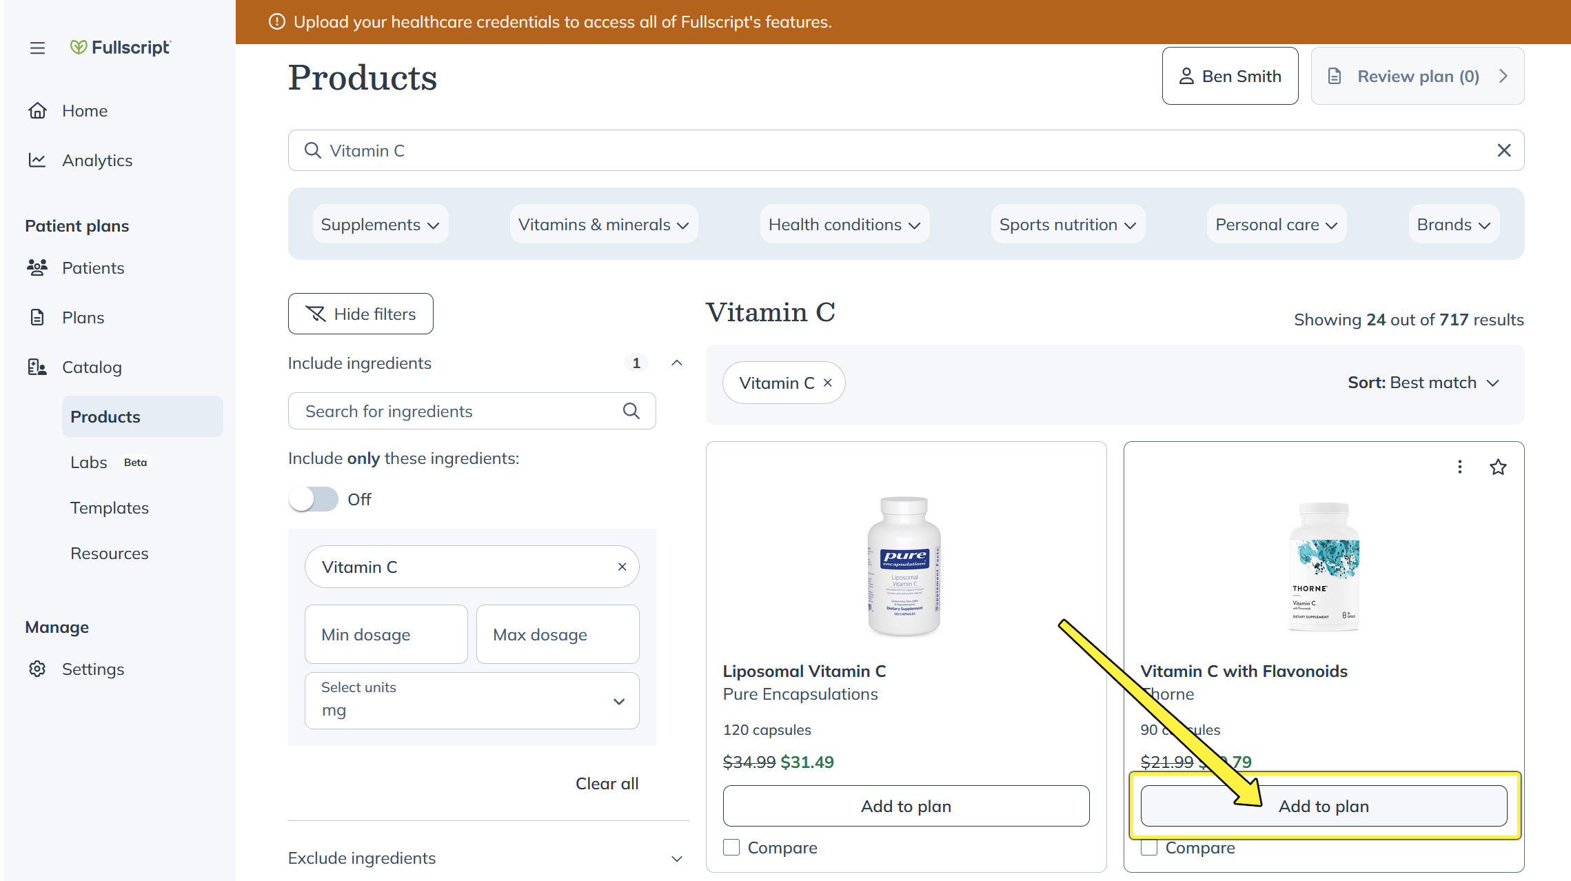Click the ingredient search magnifier icon
Image resolution: width=1571 pixels, height=881 pixels.
[x=631, y=411]
